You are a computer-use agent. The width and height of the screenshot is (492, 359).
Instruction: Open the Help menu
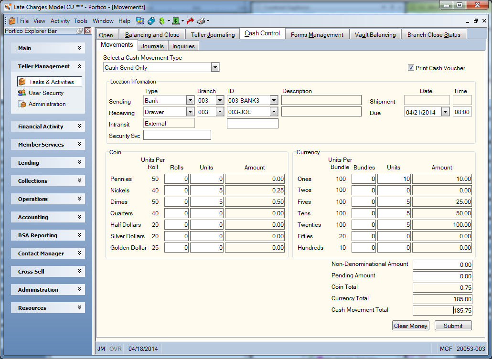(x=124, y=21)
